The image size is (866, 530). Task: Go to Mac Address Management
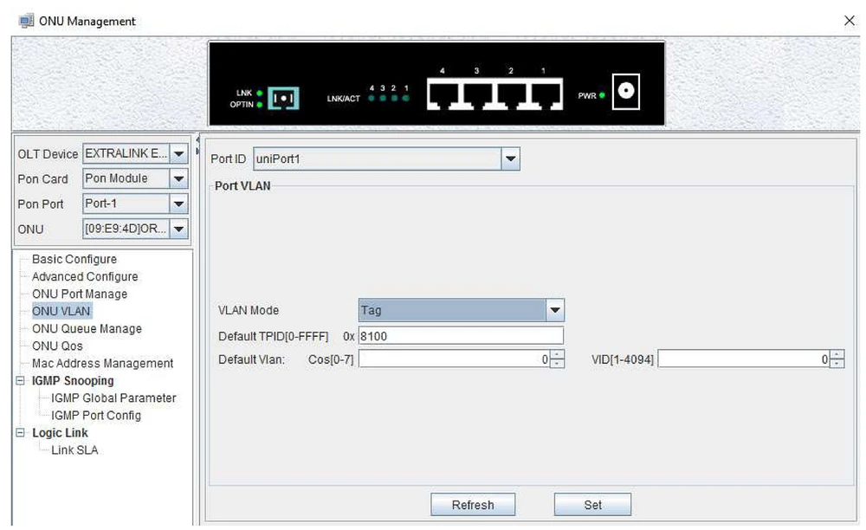coord(102,364)
